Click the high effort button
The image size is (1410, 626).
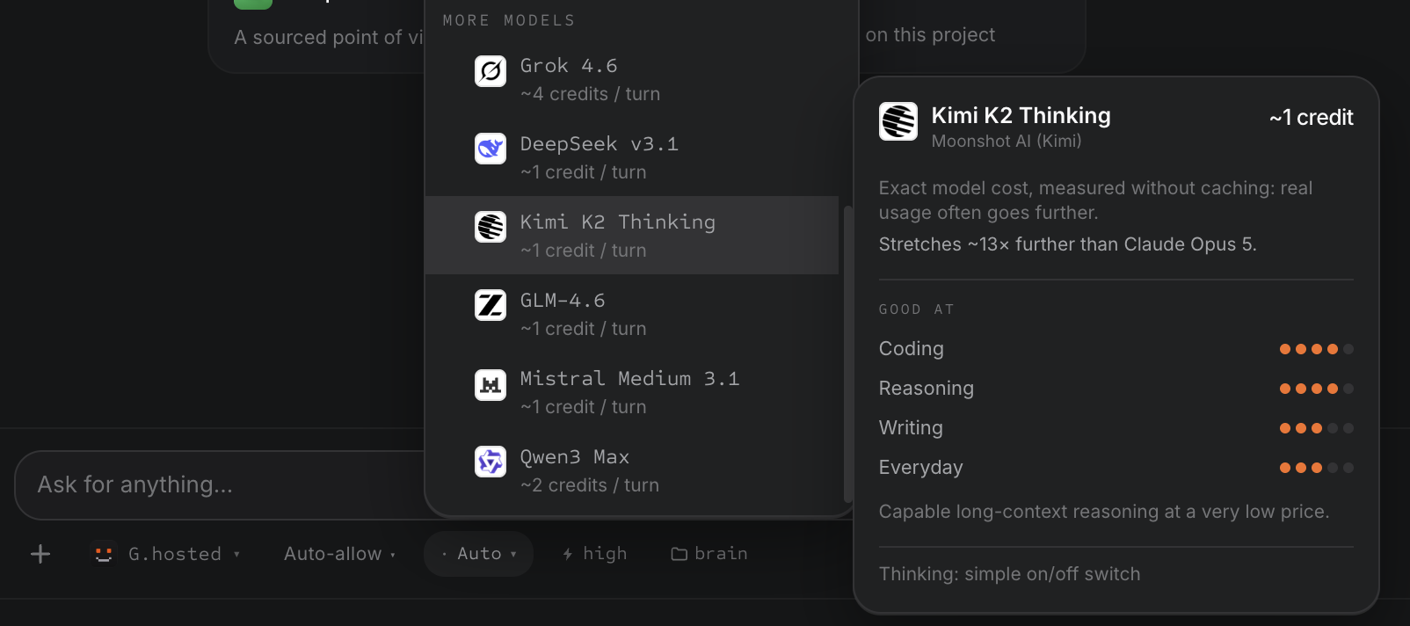pos(595,554)
